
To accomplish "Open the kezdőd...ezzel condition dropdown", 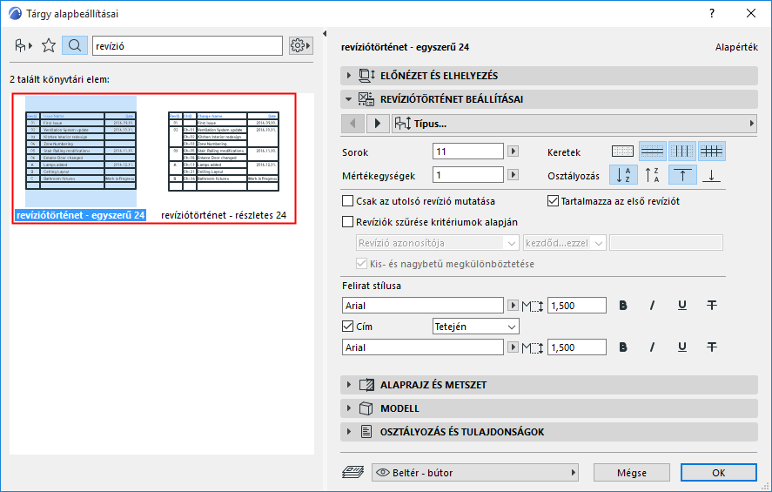I will pos(564,243).
